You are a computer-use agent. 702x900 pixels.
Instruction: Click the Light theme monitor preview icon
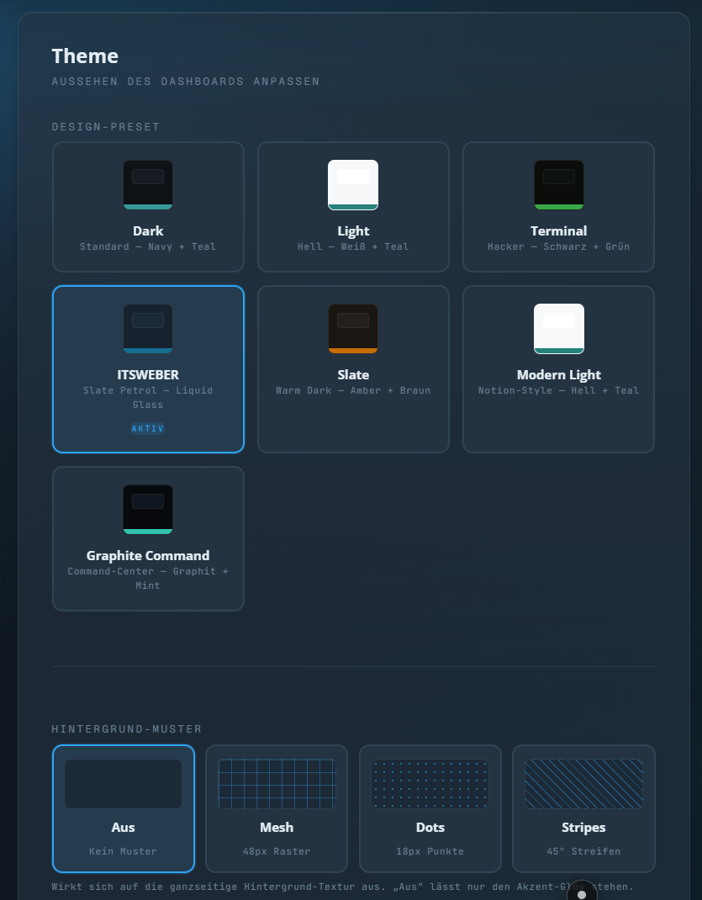coord(353,184)
